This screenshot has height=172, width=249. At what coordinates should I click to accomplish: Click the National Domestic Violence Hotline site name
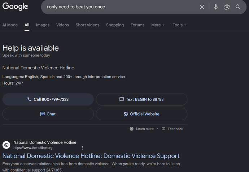tap(45, 142)
